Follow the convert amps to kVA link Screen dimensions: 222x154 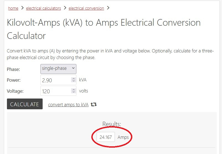[x=68, y=105]
